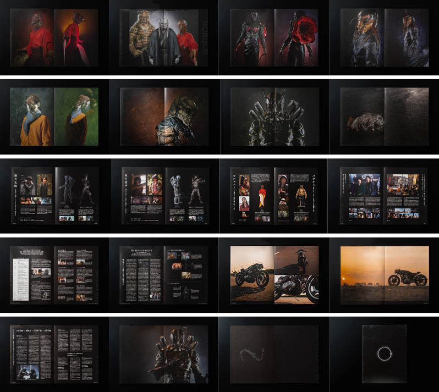Select the sunset motorcycle silhouette spread
Screen dimensions: 439x392
[x=385, y=275]
